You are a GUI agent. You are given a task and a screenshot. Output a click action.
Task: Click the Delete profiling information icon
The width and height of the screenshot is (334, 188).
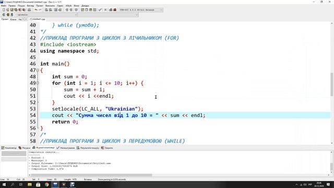115,10
